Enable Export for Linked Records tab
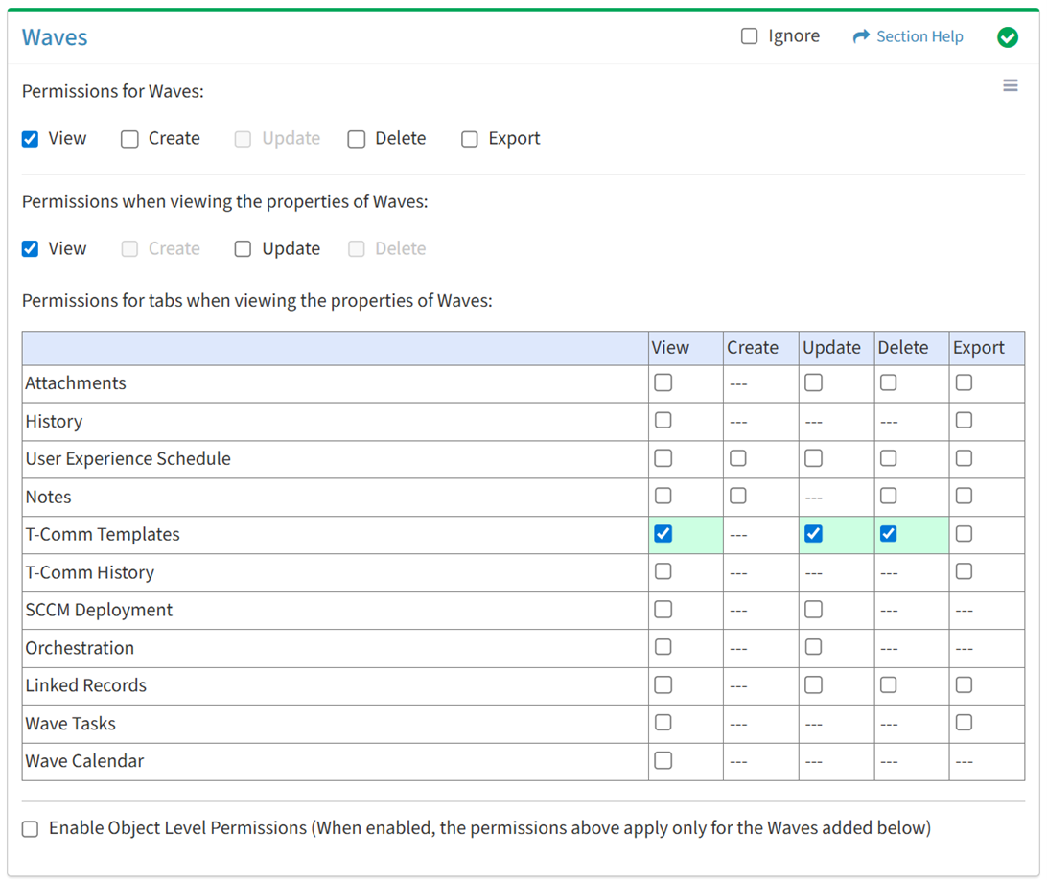The height and width of the screenshot is (880, 1047). 964,685
